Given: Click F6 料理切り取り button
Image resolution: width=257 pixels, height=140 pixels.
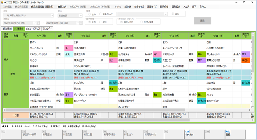Looking at the screenshot, I should tap(113, 135).
